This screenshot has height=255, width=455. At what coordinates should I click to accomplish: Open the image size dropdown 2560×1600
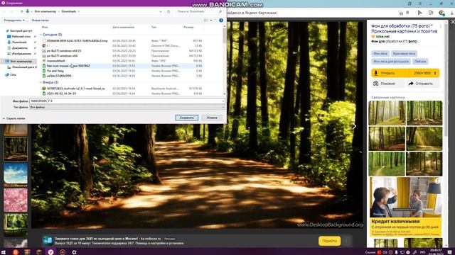424,73
